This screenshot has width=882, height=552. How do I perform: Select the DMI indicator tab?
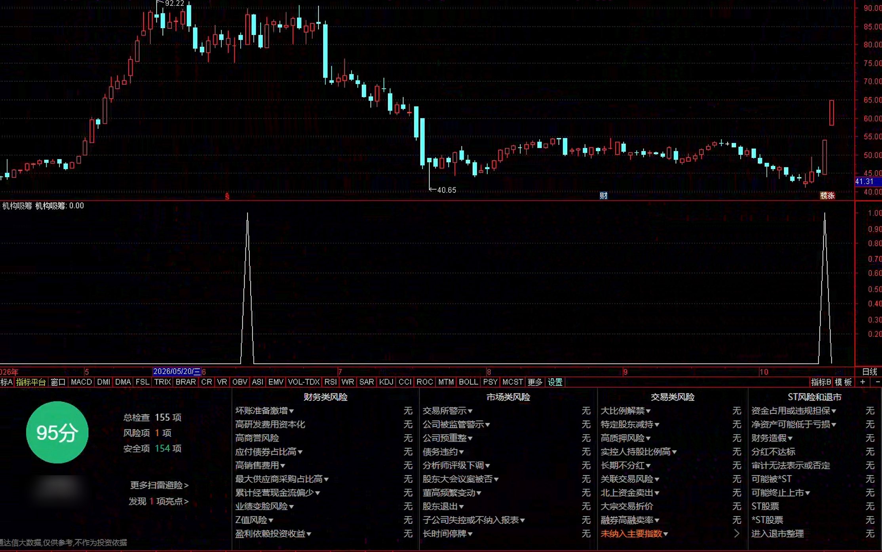click(x=104, y=382)
